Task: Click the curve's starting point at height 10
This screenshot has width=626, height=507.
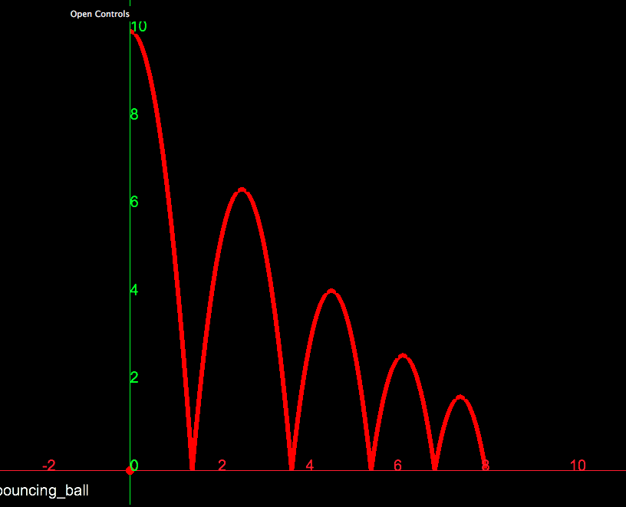Action: (131, 32)
